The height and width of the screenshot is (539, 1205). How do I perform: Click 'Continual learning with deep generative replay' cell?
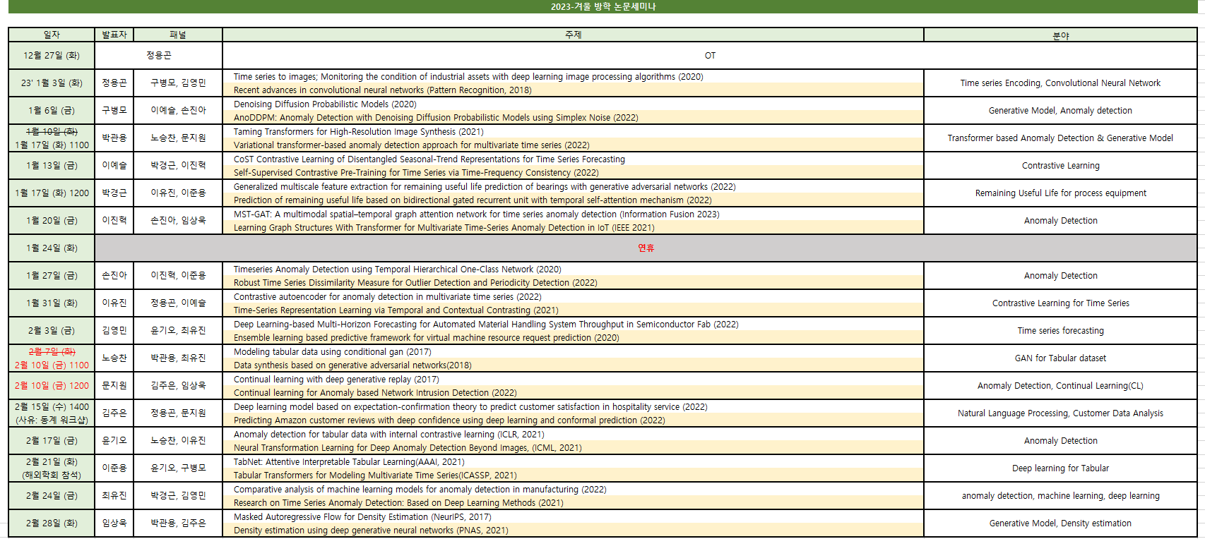336,380
